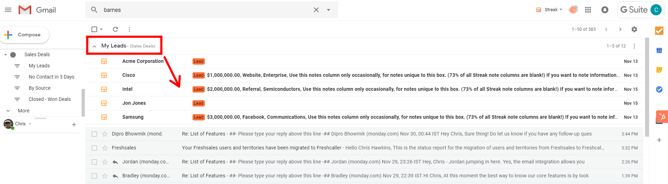Expand search options dropdown arrow

(x=329, y=10)
